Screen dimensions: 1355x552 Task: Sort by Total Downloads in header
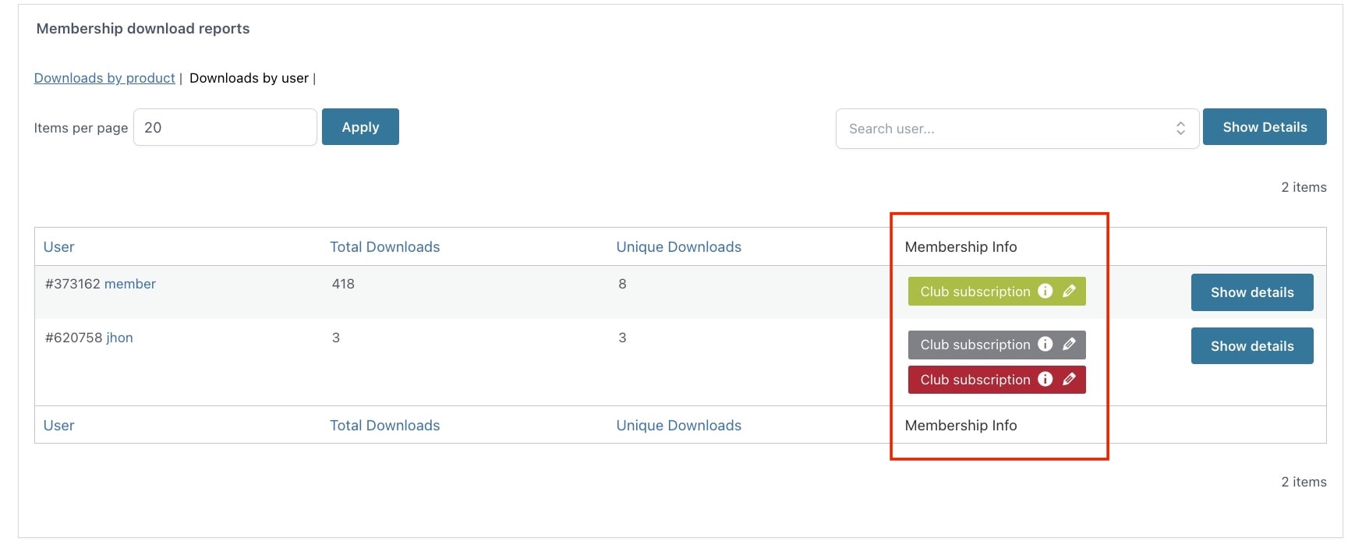(x=385, y=247)
